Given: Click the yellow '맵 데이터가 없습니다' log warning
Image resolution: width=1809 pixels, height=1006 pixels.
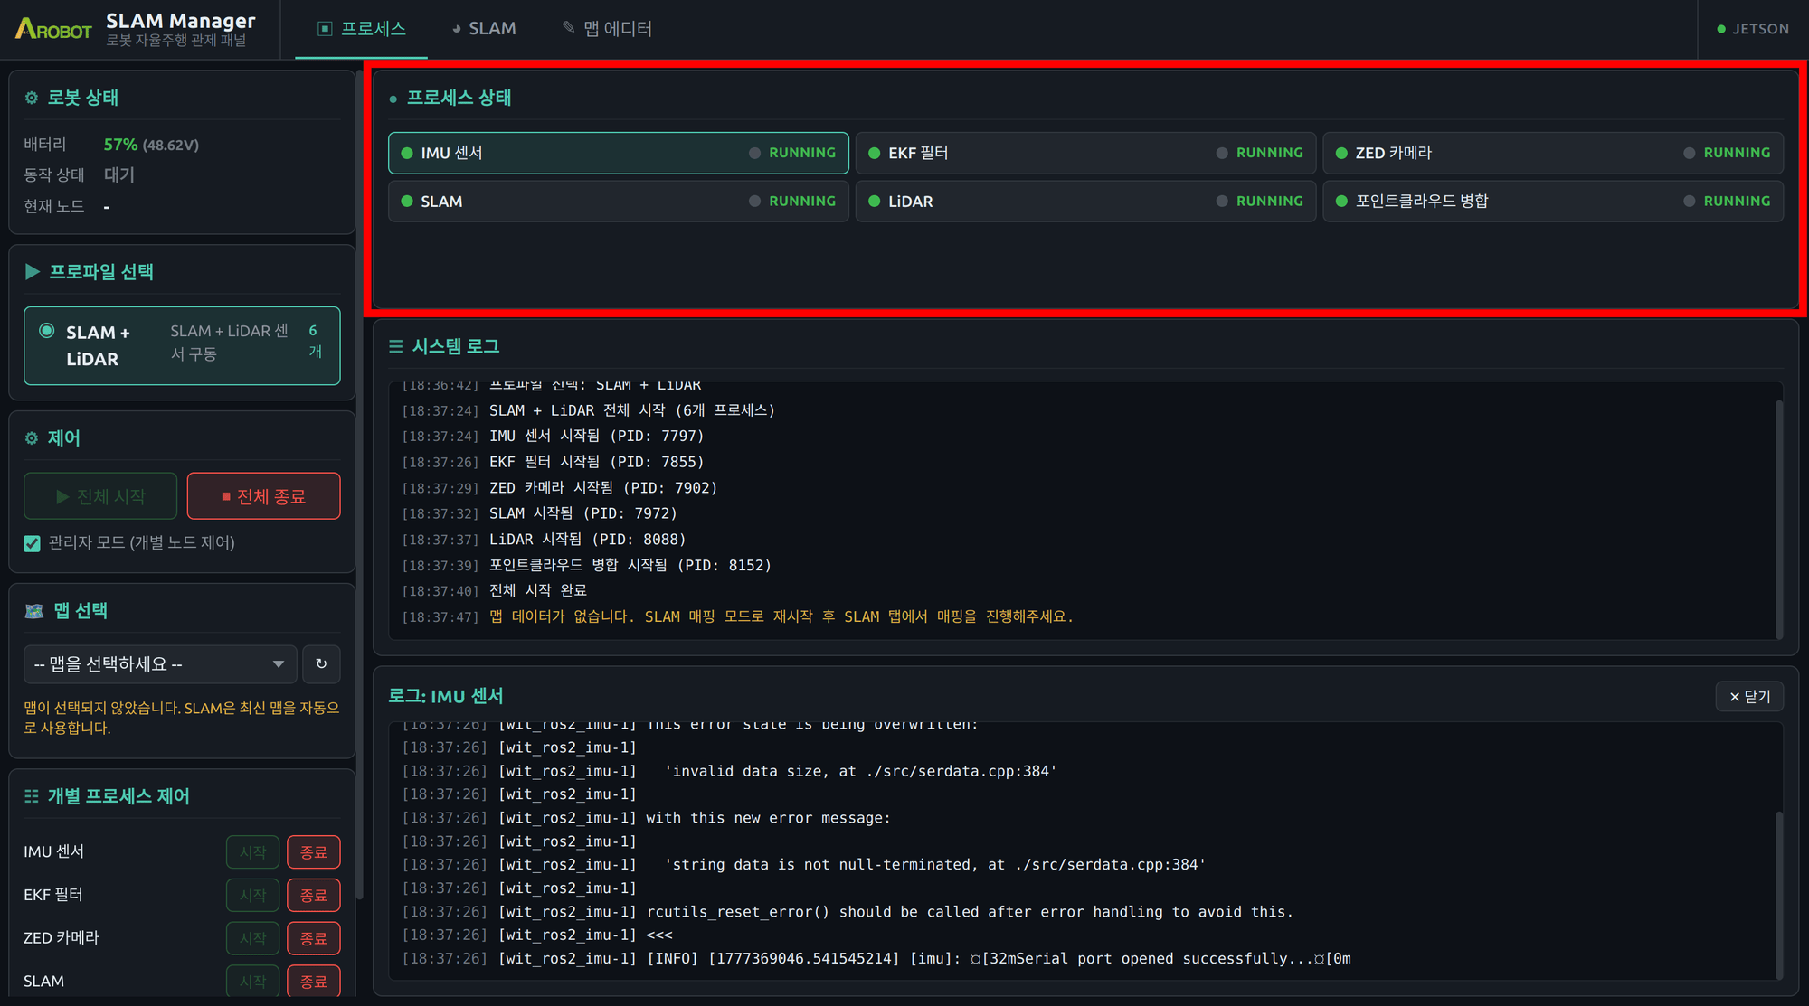Looking at the screenshot, I should [x=781, y=616].
